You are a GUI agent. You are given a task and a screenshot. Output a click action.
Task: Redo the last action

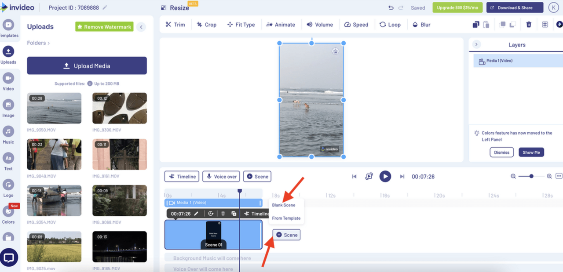tap(401, 8)
